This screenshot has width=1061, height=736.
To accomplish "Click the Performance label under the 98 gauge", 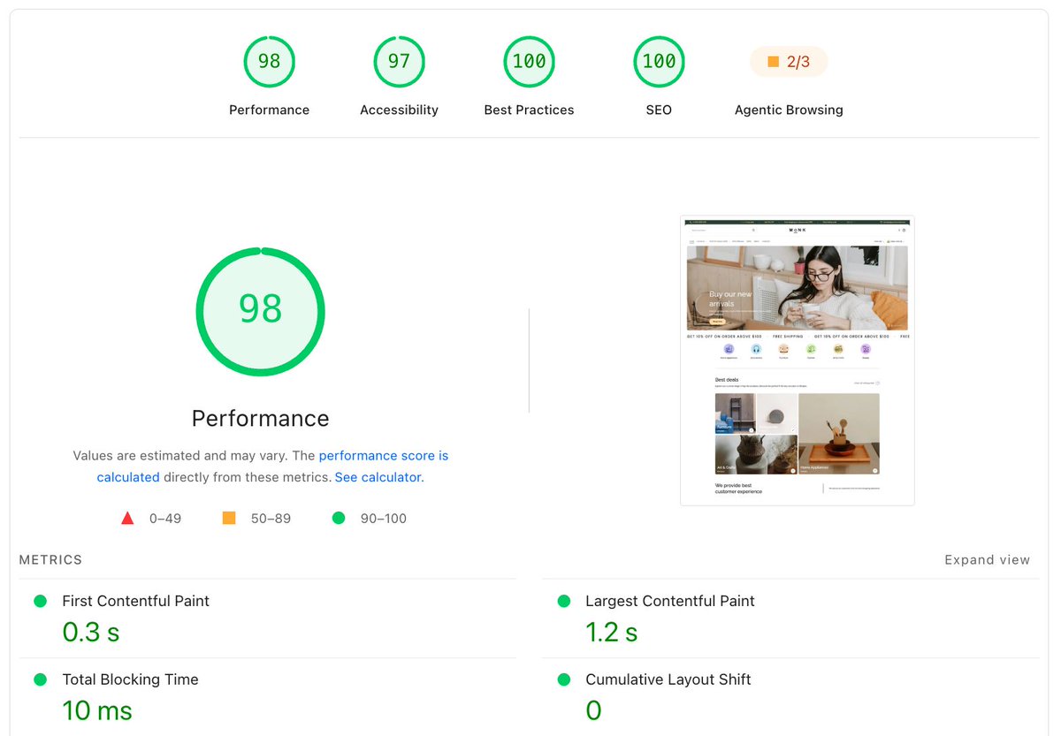I will point(269,110).
